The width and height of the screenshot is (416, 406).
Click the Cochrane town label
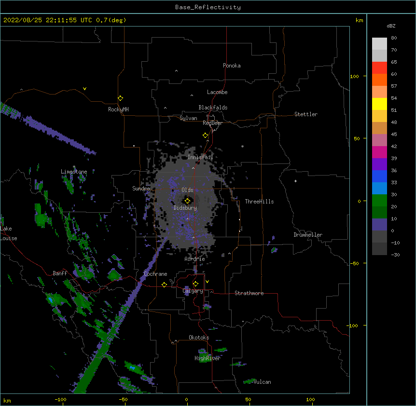pyautogui.click(x=155, y=274)
